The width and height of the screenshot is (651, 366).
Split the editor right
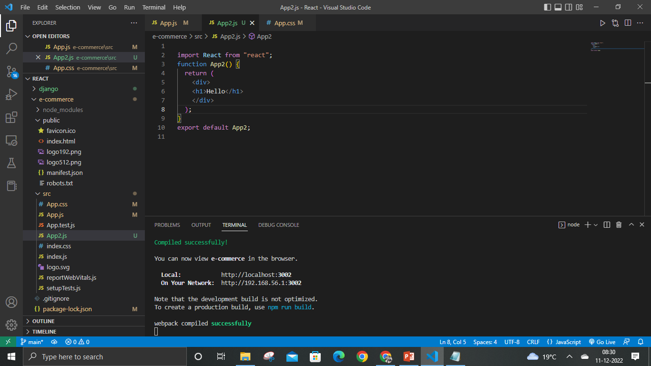point(628,23)
